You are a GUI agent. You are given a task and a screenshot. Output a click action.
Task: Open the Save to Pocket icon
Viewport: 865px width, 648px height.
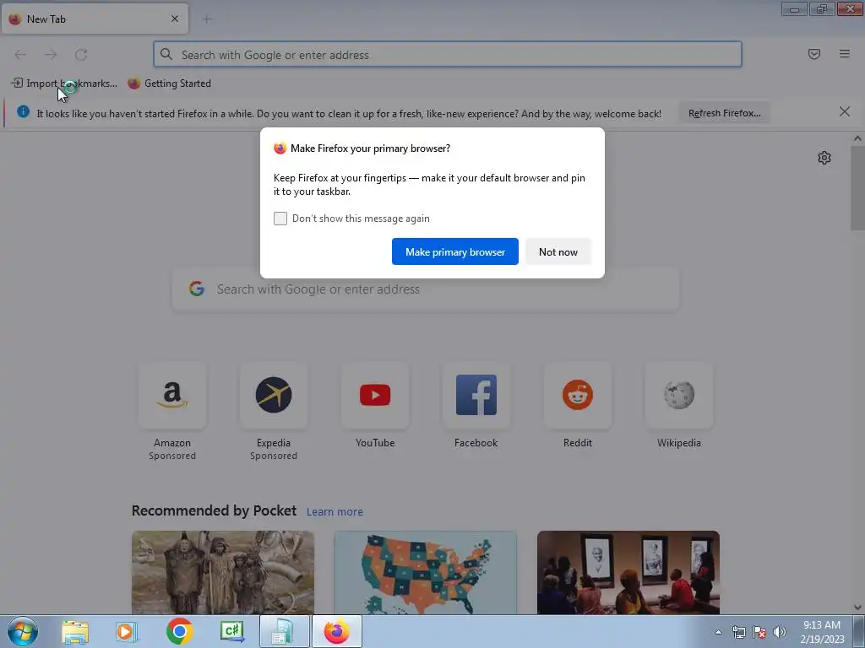[x=813, y=54]
